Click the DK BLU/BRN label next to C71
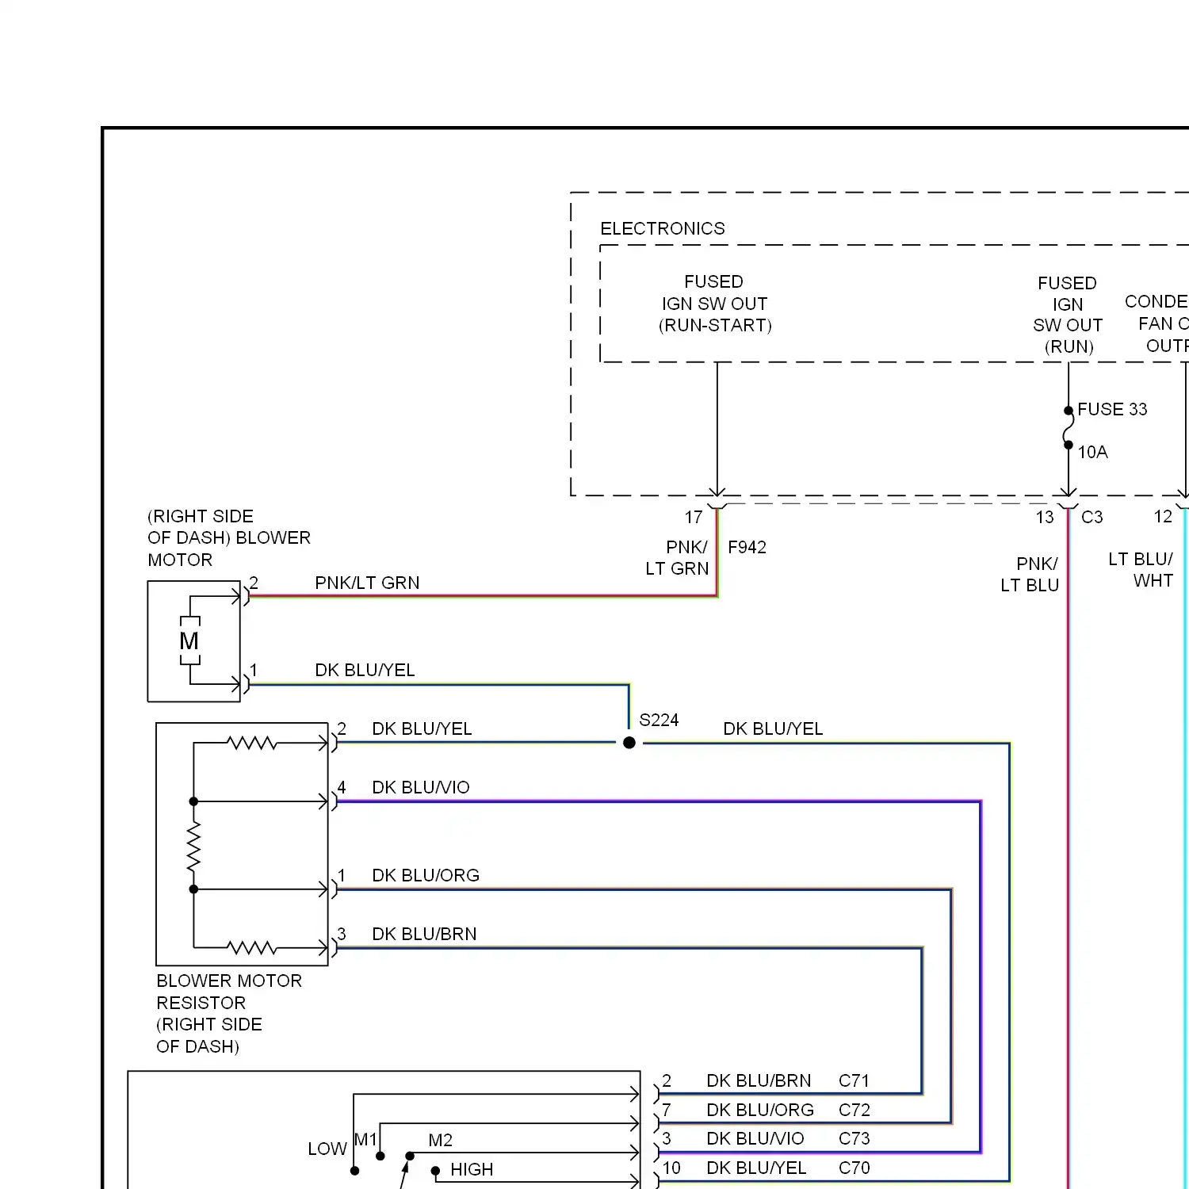Screen dimensions: 1189x1189 click(x=759, y=1081)
